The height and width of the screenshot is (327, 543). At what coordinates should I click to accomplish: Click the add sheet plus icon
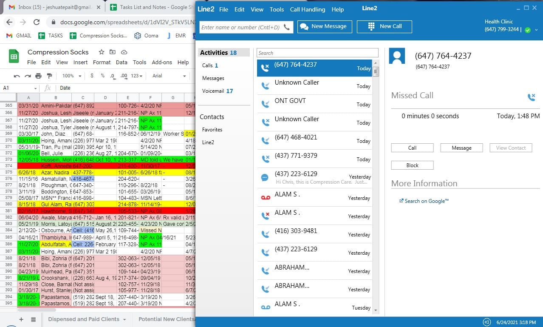click(x=21, y=319)
